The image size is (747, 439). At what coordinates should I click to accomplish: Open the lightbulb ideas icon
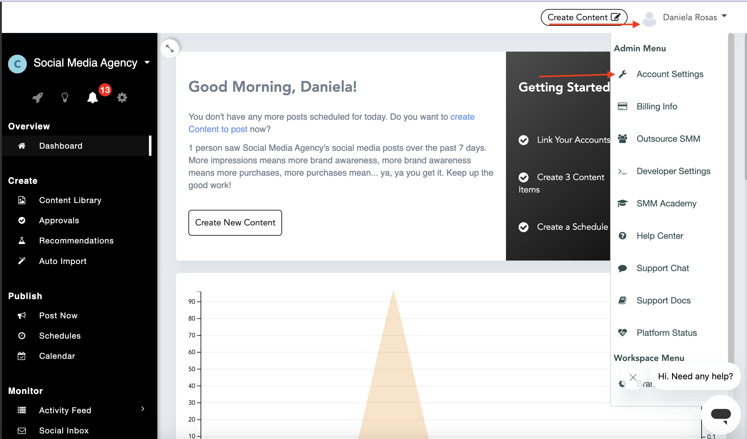pos(65,97)
